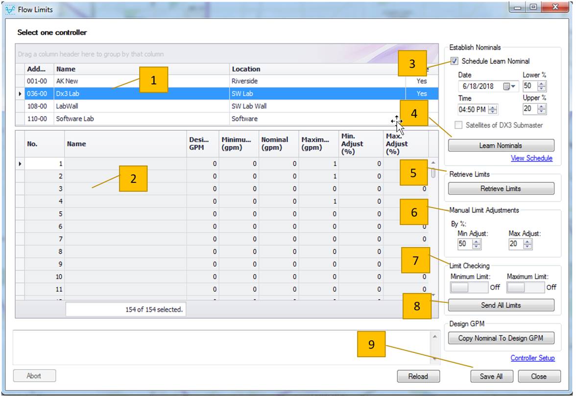Click Send All Limits button

[x=501, y=305]
